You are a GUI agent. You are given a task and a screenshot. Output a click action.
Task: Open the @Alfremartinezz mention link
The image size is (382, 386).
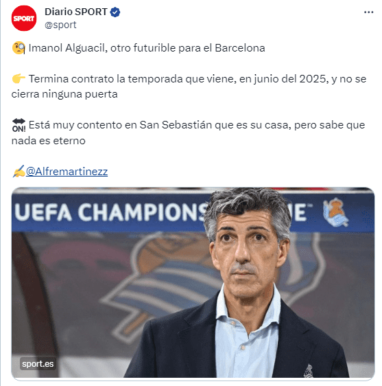point(67,172)
